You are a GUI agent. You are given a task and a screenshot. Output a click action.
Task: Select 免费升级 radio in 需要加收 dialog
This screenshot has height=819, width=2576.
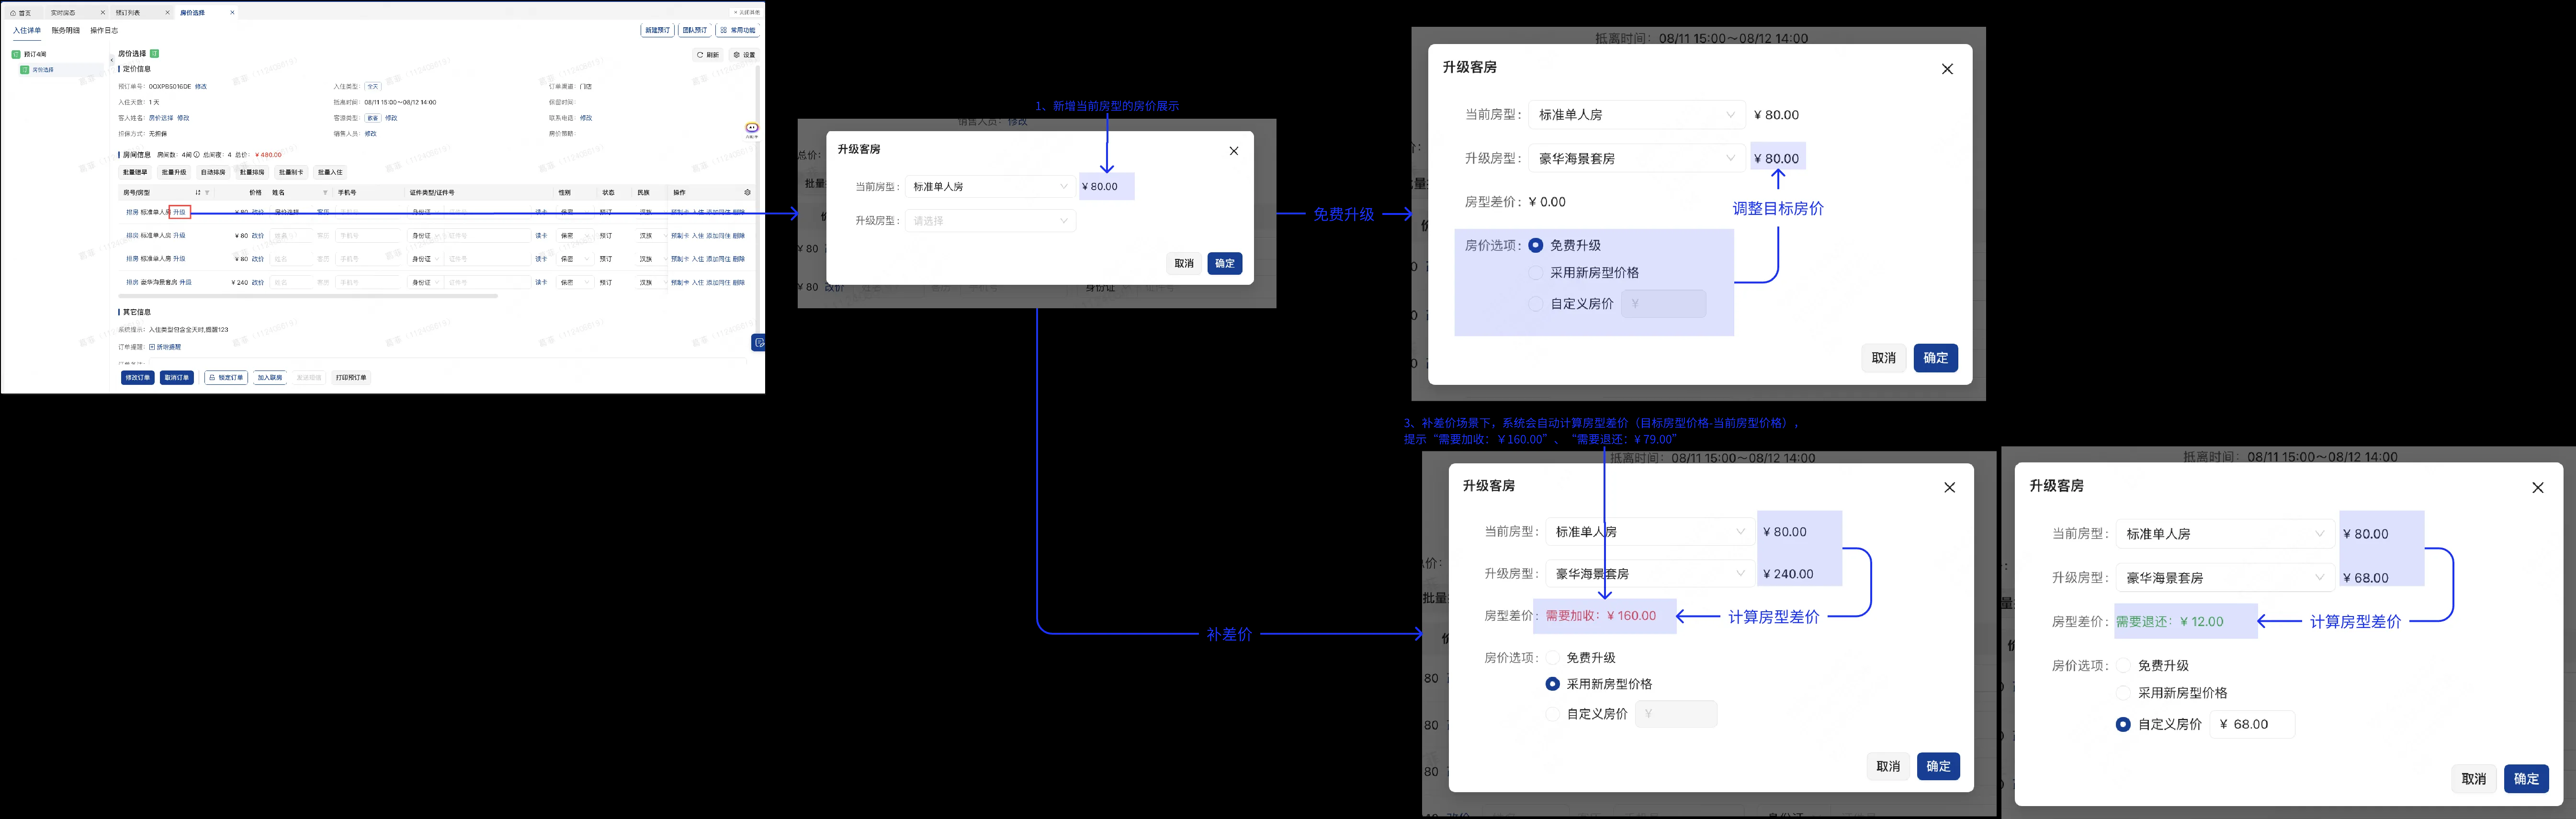click(1552, 658)
